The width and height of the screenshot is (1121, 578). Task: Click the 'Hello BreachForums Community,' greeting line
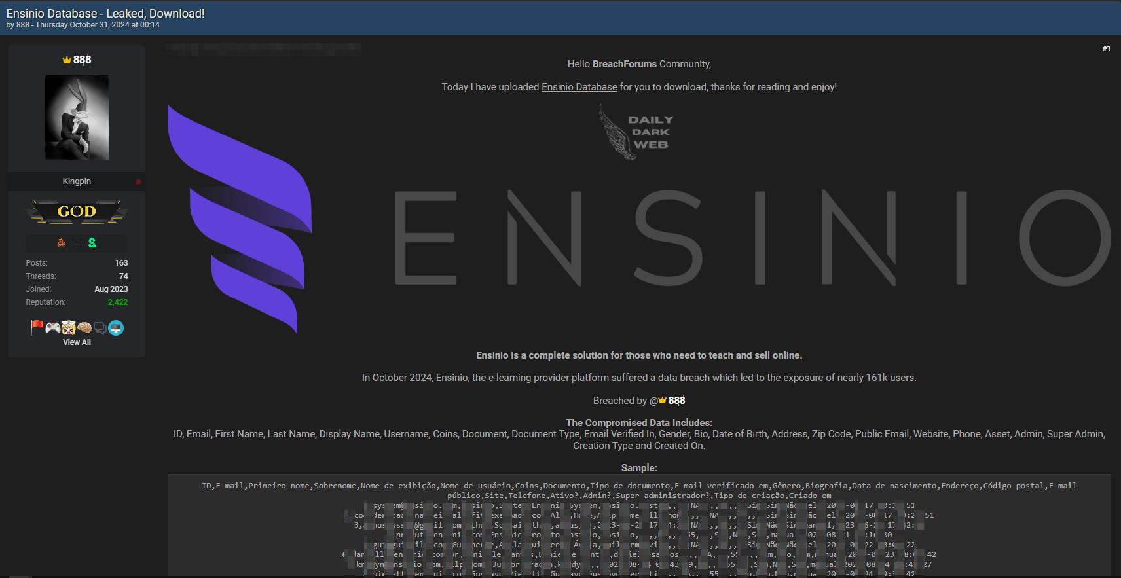[x=639, y=64]
